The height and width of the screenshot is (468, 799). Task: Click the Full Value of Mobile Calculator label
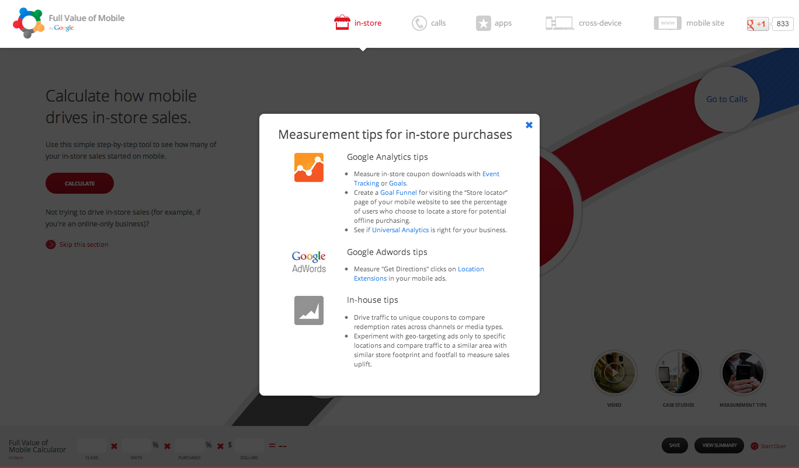pos(37,446)
